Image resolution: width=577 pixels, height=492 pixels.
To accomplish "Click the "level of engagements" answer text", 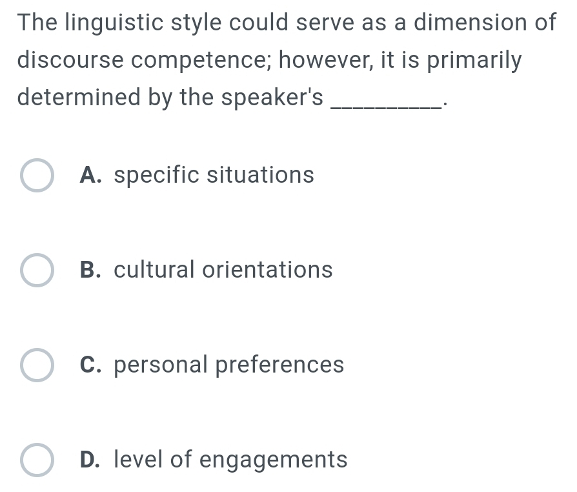I will click(230, 460).
